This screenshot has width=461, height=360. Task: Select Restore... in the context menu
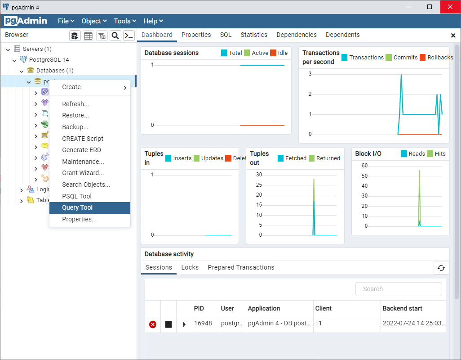(90, 115)
